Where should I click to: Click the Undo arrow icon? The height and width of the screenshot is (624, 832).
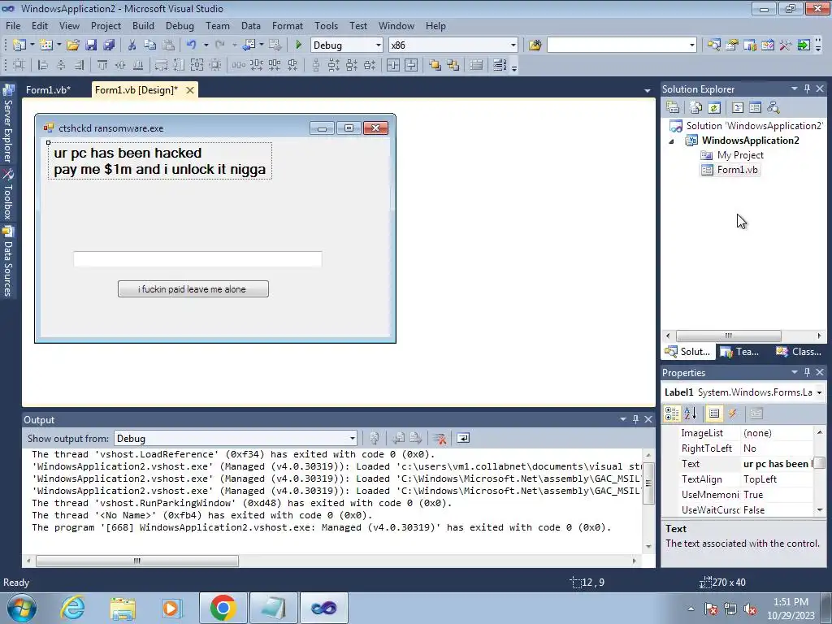[192, 45]
